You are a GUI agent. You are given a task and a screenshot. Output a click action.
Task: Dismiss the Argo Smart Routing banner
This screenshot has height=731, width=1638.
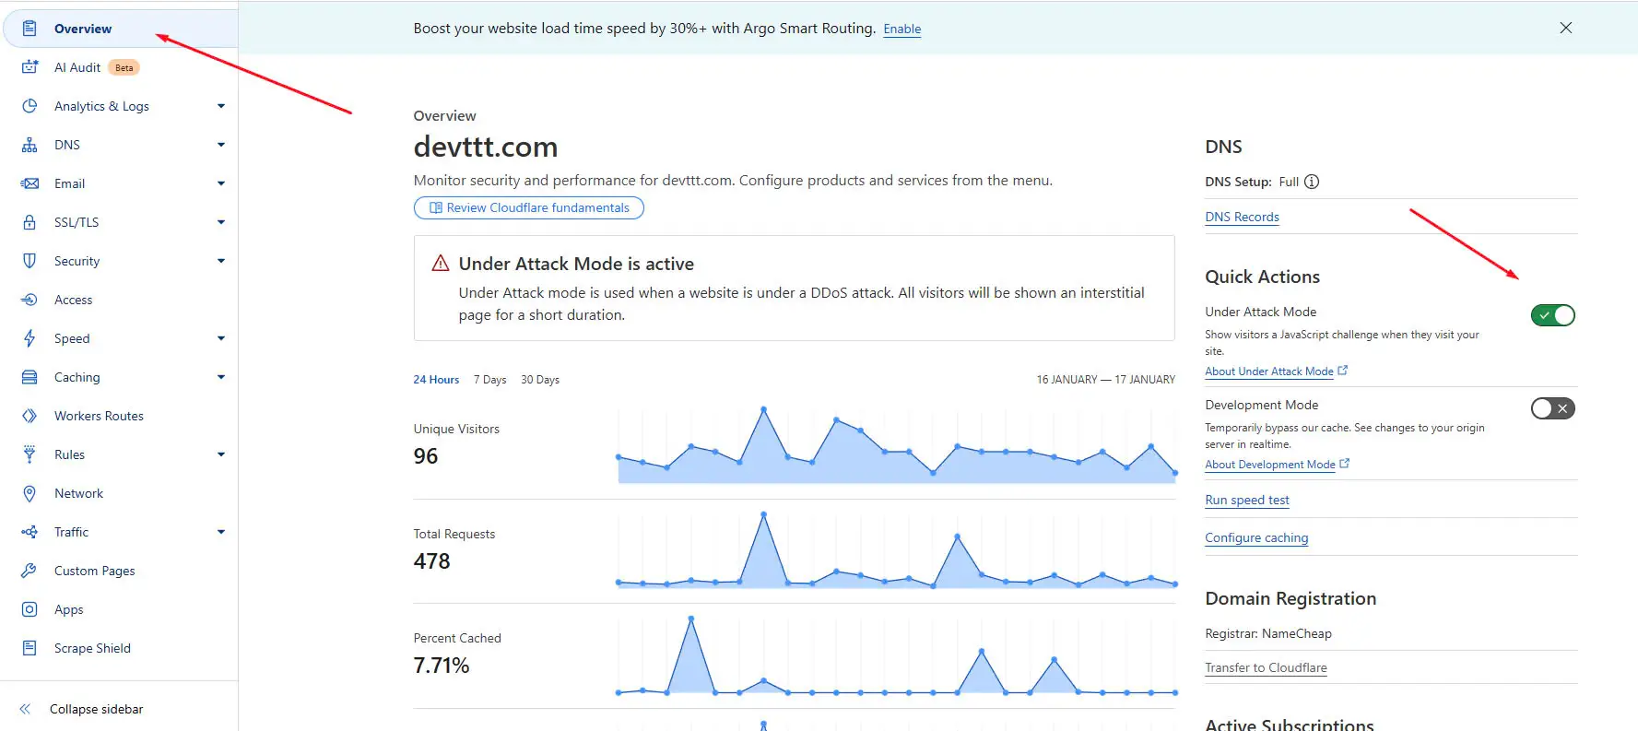click(x=1566, y=28)
